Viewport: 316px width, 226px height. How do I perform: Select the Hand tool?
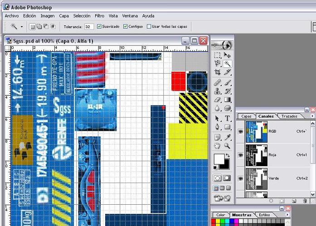(218, 145)
